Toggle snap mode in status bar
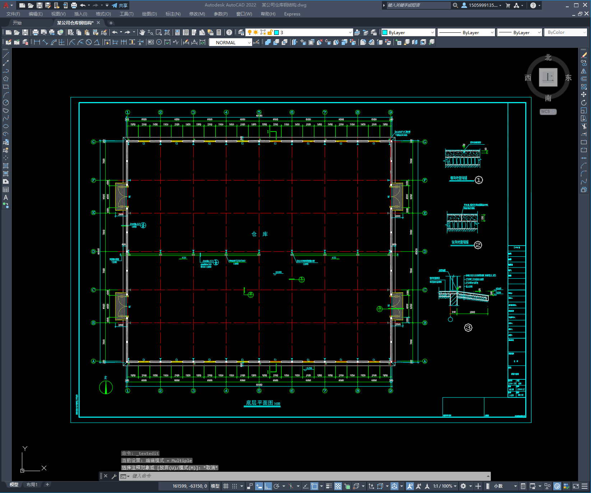Image resolution: width=591 pixels, height=493 pixels. [235, 486]
